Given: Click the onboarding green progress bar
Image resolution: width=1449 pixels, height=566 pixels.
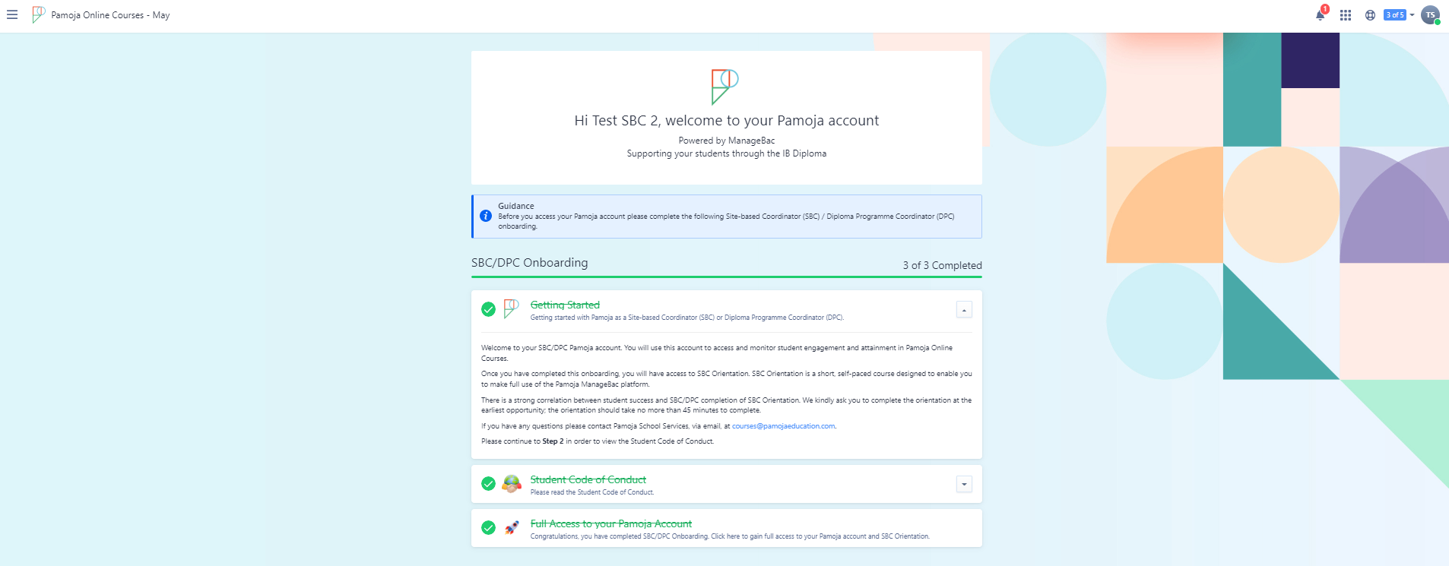Looking at the screenshot, I should pyautogui.click(x=726, y=277).
